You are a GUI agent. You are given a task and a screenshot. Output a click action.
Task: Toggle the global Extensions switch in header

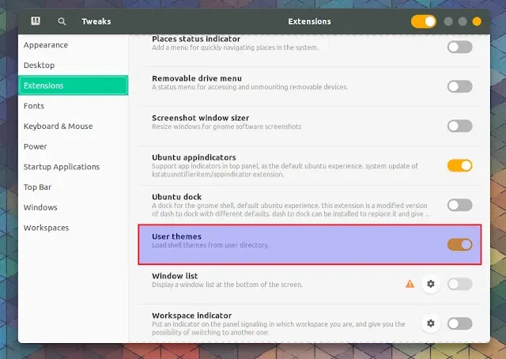(424, 21)
